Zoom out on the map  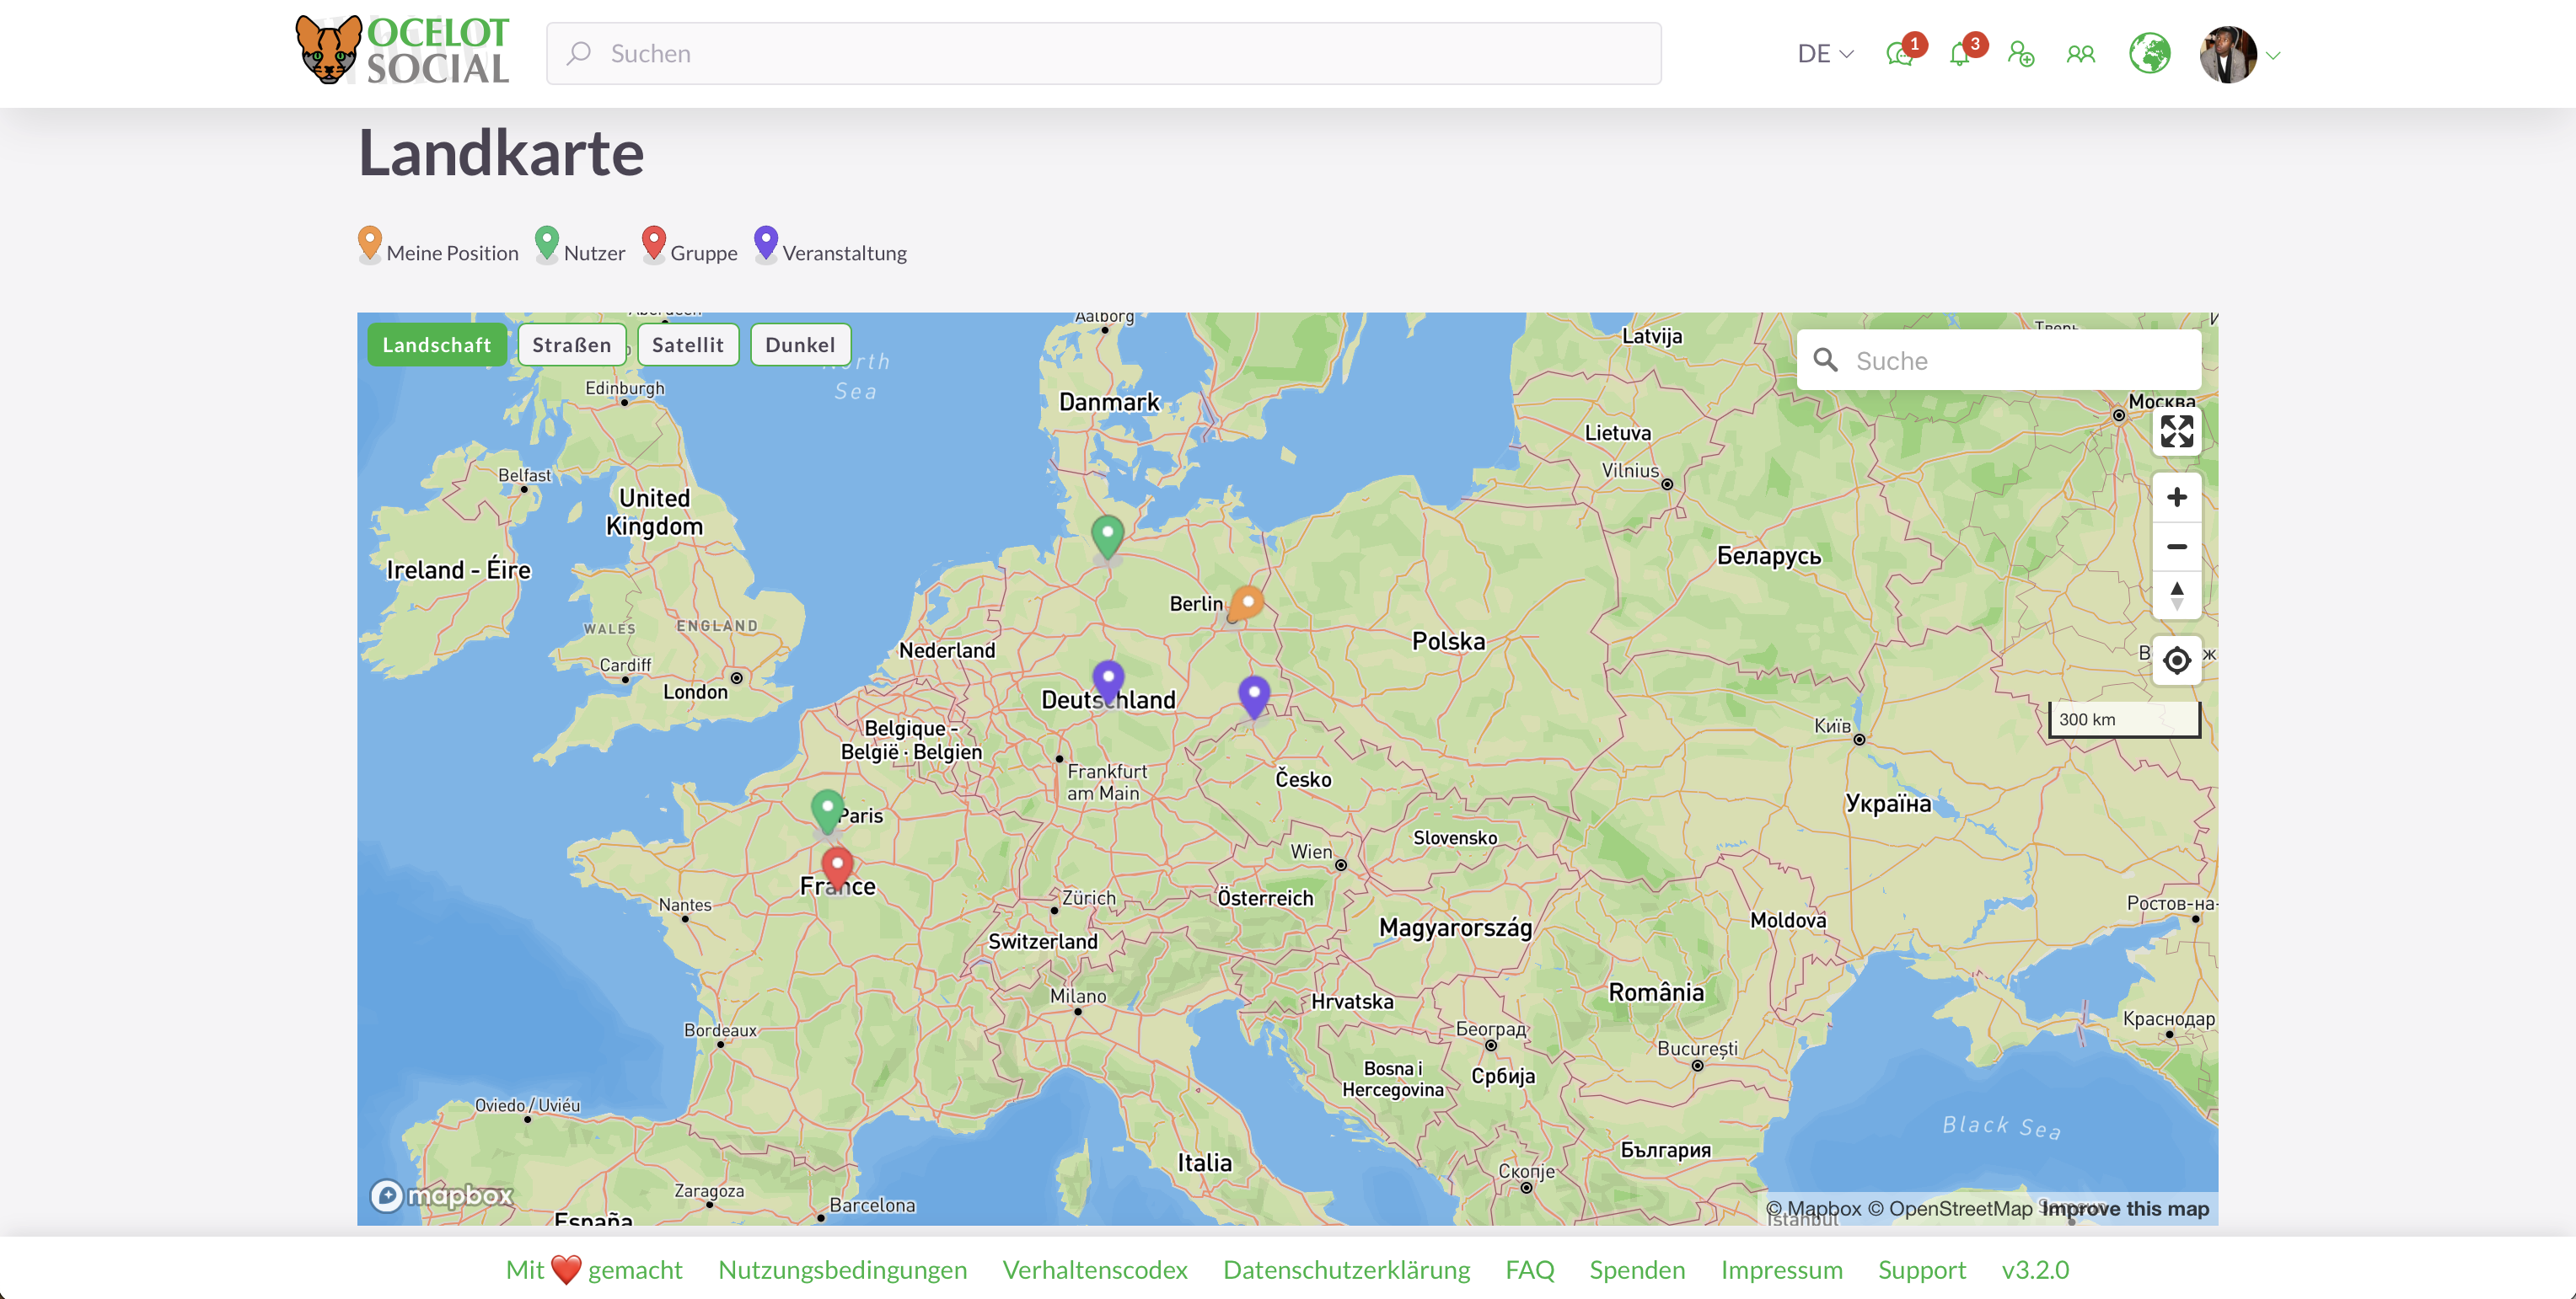2176,547
